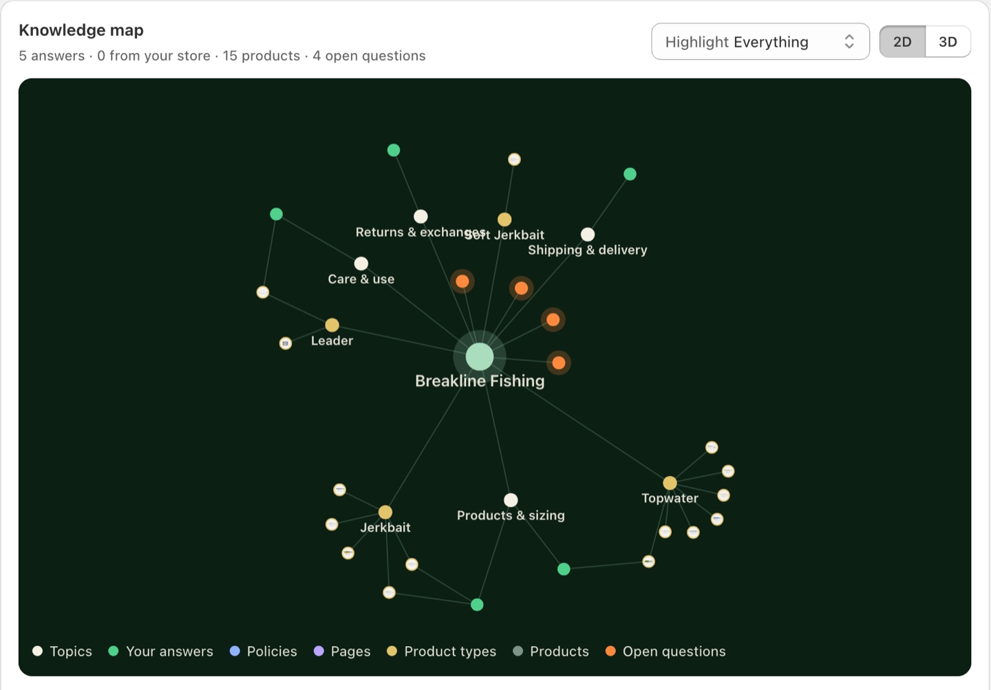Click the green answer node joining Jerkbait products and Products & sizing
This screenshot has width=991, height=690.
click(477, 605)
